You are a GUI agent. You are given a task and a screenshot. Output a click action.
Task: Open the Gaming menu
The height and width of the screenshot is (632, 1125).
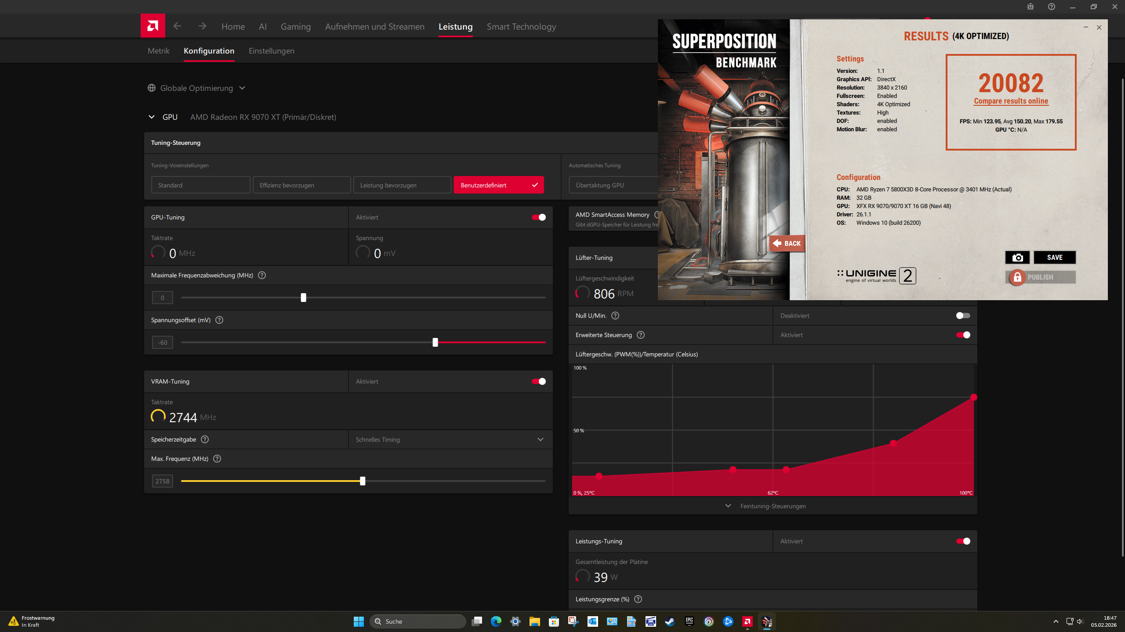click(x=296, y=26)
